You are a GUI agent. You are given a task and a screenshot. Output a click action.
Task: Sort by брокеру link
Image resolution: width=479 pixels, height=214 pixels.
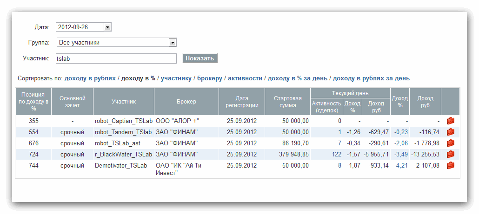210,78
